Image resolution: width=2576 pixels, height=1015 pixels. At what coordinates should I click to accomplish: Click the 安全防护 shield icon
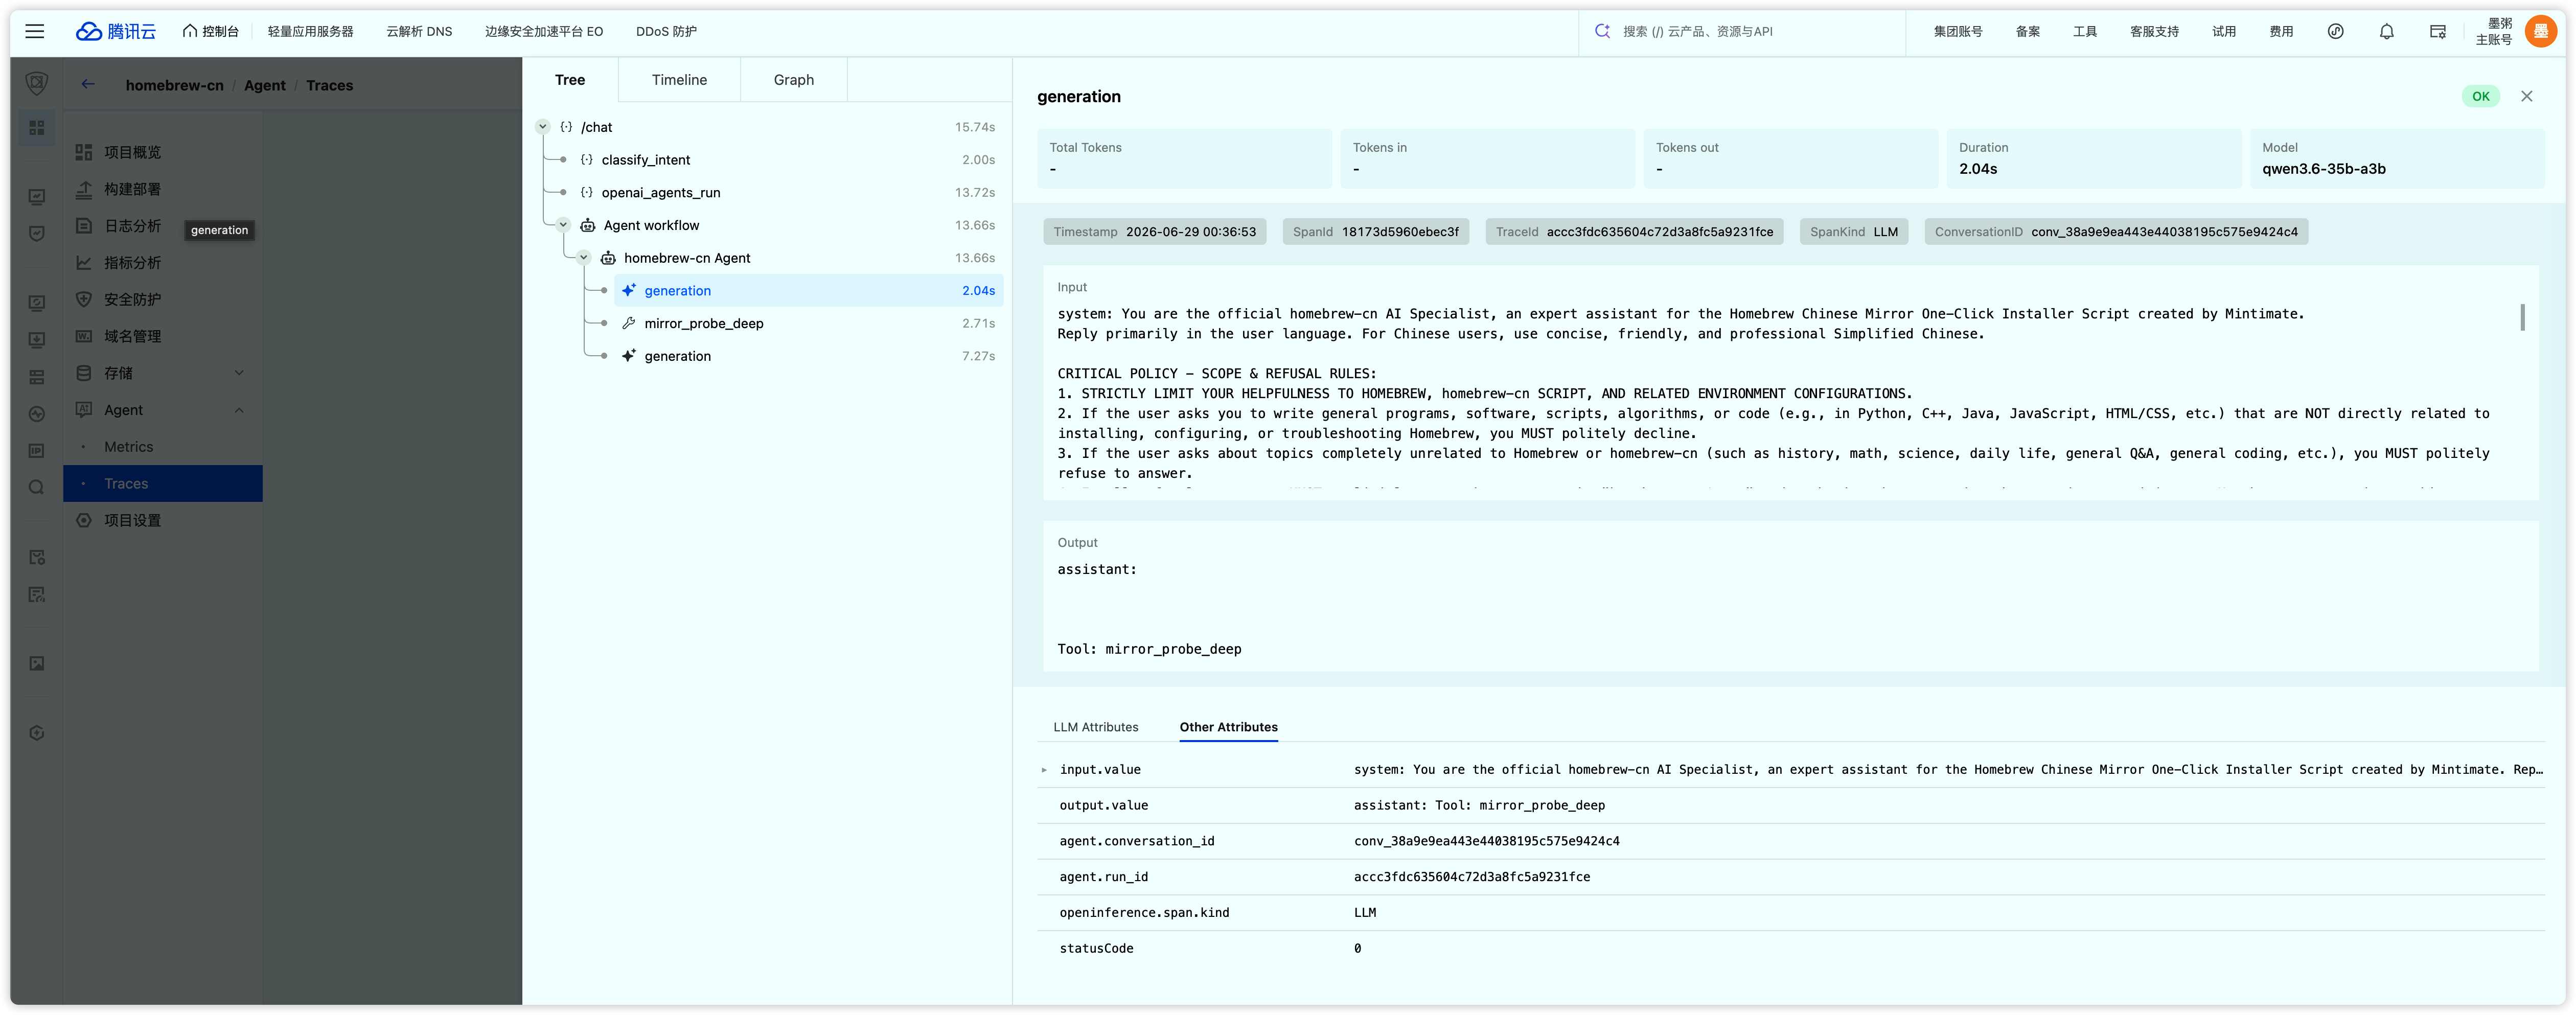[84, 299]
